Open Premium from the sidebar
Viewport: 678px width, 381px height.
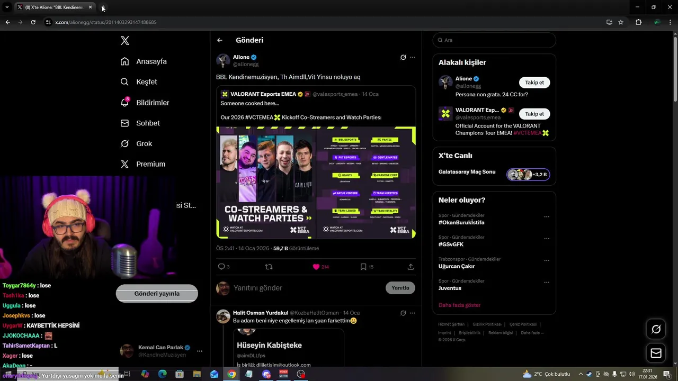pyautogui.click(x=142, y=164)
